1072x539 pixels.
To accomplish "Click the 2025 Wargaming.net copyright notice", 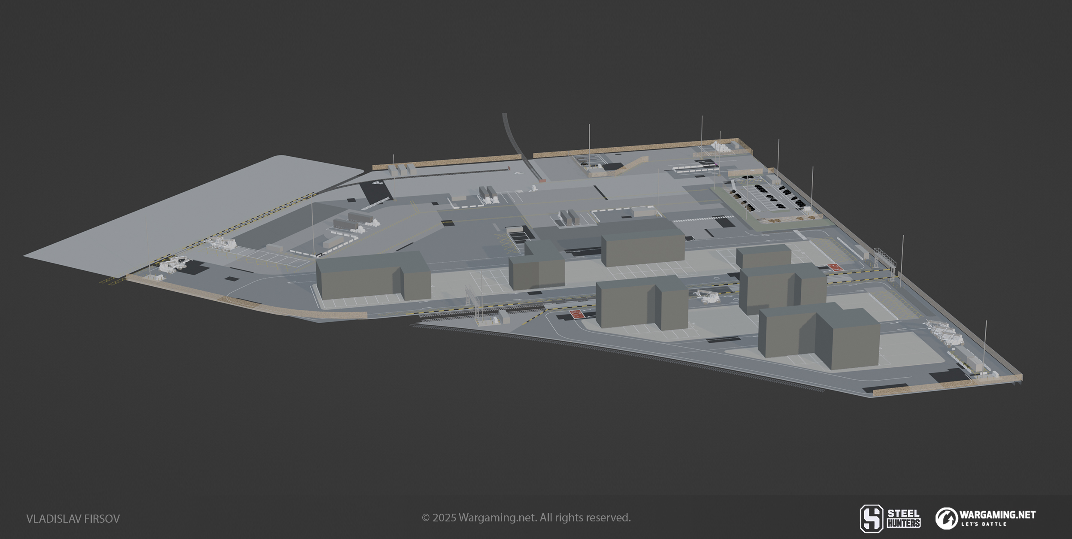I will coord(526,518).
